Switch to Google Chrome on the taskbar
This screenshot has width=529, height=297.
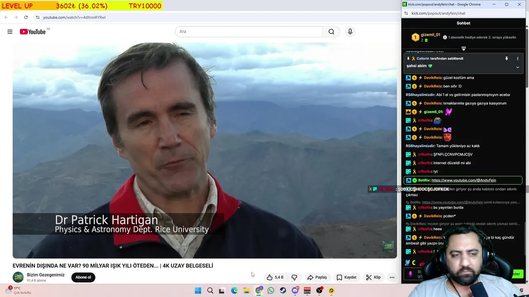pos(259,290)
